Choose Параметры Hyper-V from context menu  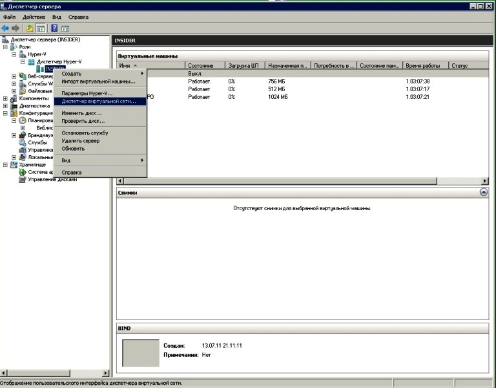coord(87,93)
